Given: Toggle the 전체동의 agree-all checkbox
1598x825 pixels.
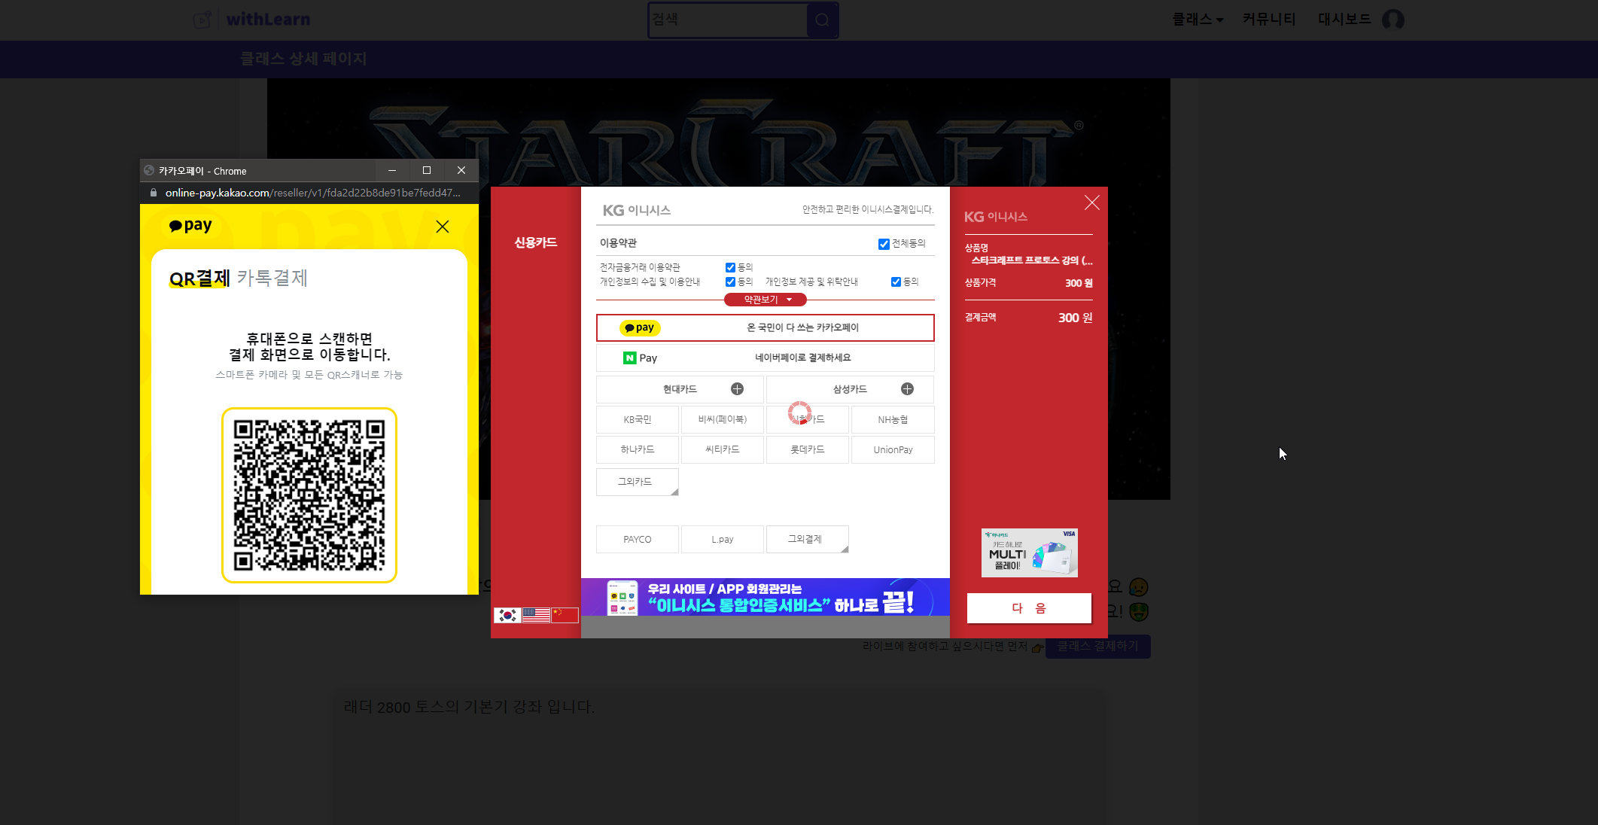Looking at the screenshot, I should pyautogui.click(x=884, y=244).
